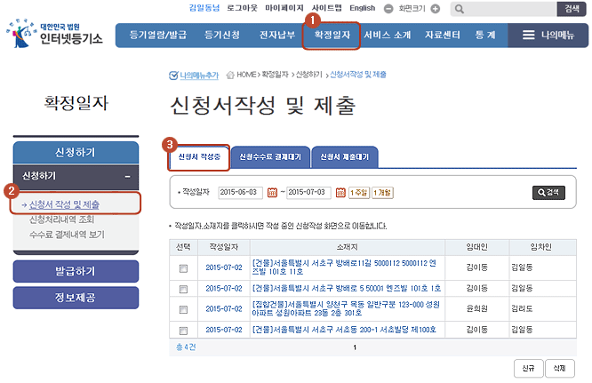Open the 등기열람/발급 menu
This screenshot has width=592, height=383.
[x=158, y=35]
